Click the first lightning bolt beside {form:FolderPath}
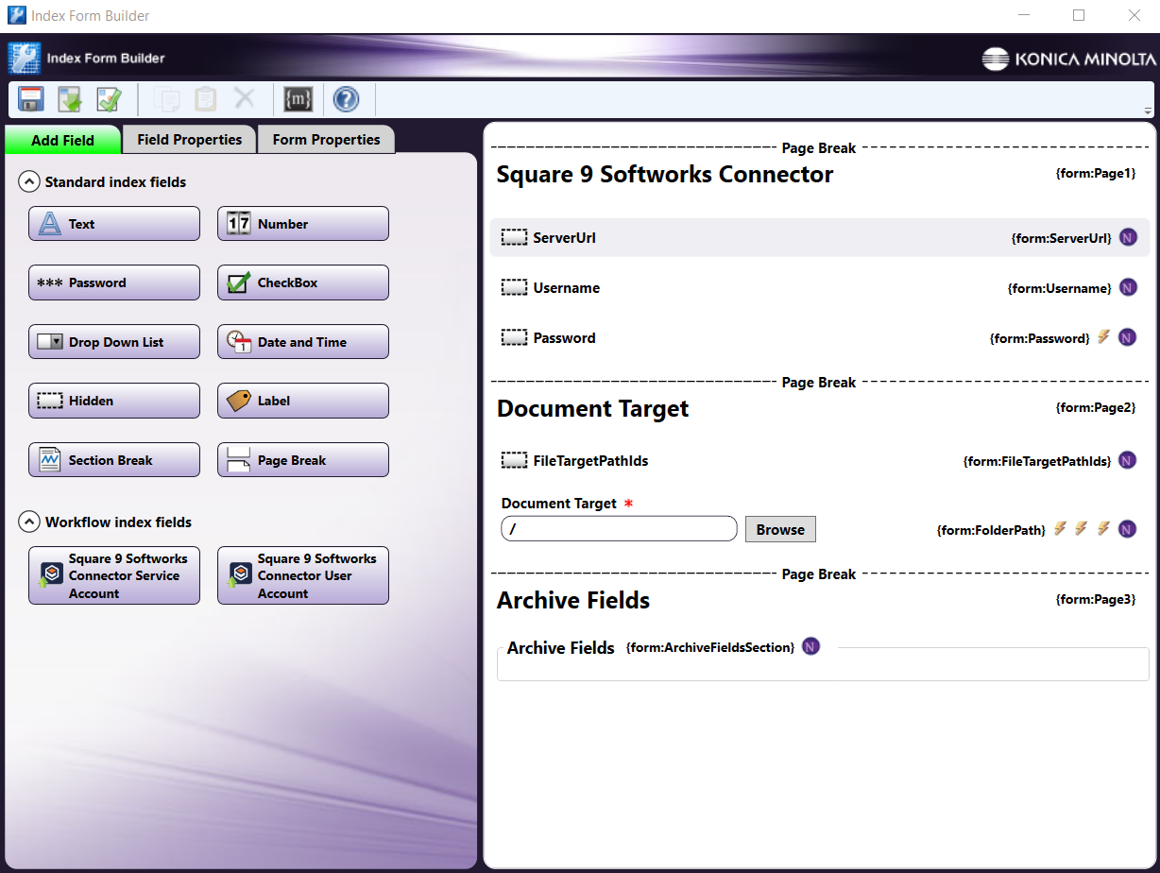1160x873 pixels. tap(1060, 528)
